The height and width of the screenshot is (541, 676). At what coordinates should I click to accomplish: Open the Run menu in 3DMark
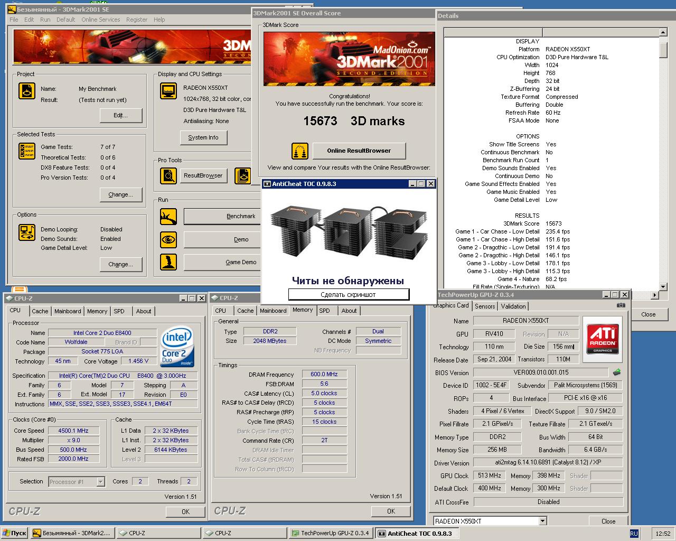pyautogui.click(x=45, y=20)
